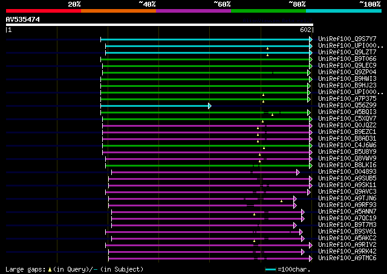
Task: Click the query end position 602
Action: pyautogui.click(x=305, y=30)
